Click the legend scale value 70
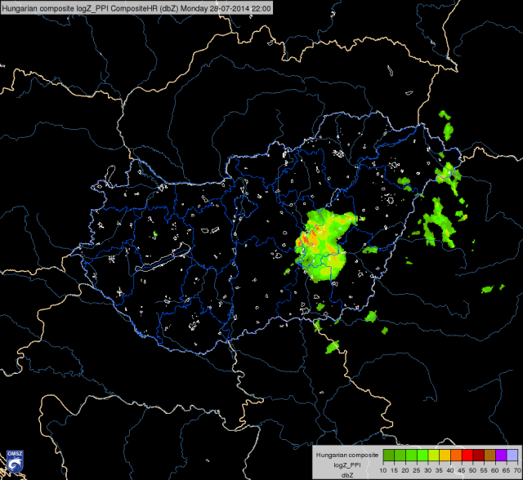 pos(517,471)
